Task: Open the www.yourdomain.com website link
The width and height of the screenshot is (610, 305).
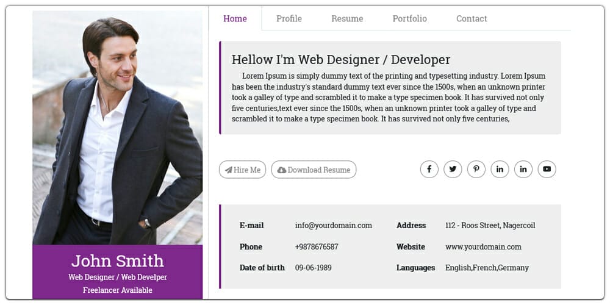Action: (483, 246)
